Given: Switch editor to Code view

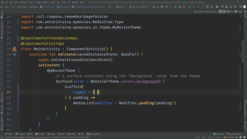Looking at the screenshot, I should pos(222,12).
